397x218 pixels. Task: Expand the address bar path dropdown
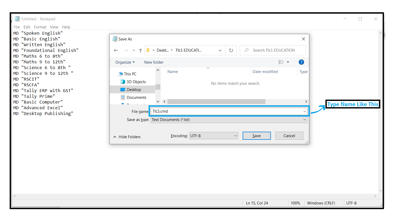(220, 50)
